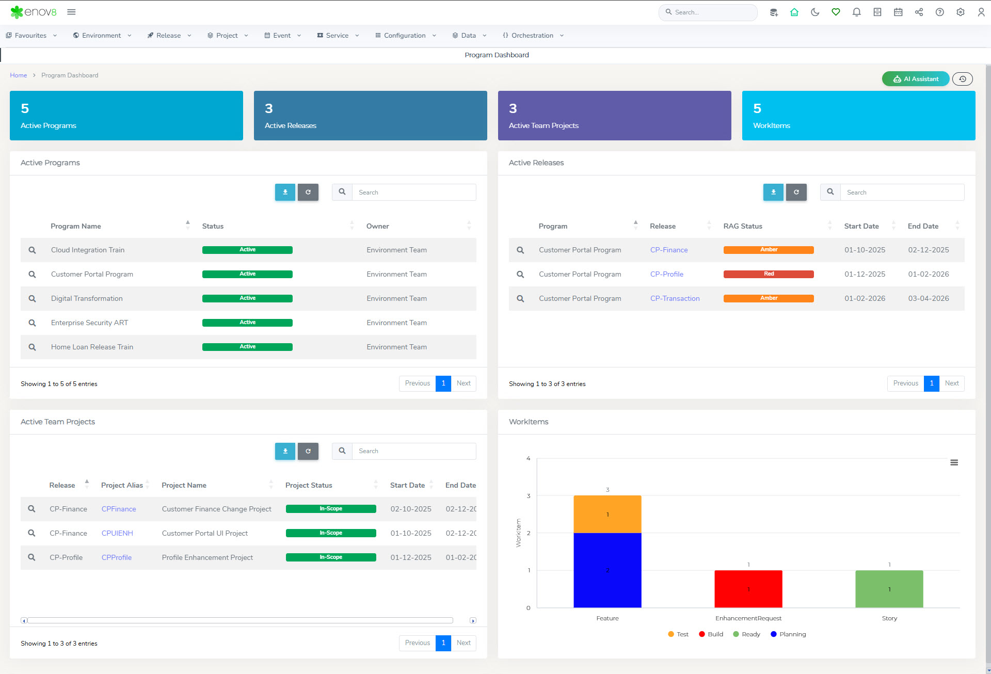
Task: Click the calendar icon in header
Action: click(x=898, y=12)
